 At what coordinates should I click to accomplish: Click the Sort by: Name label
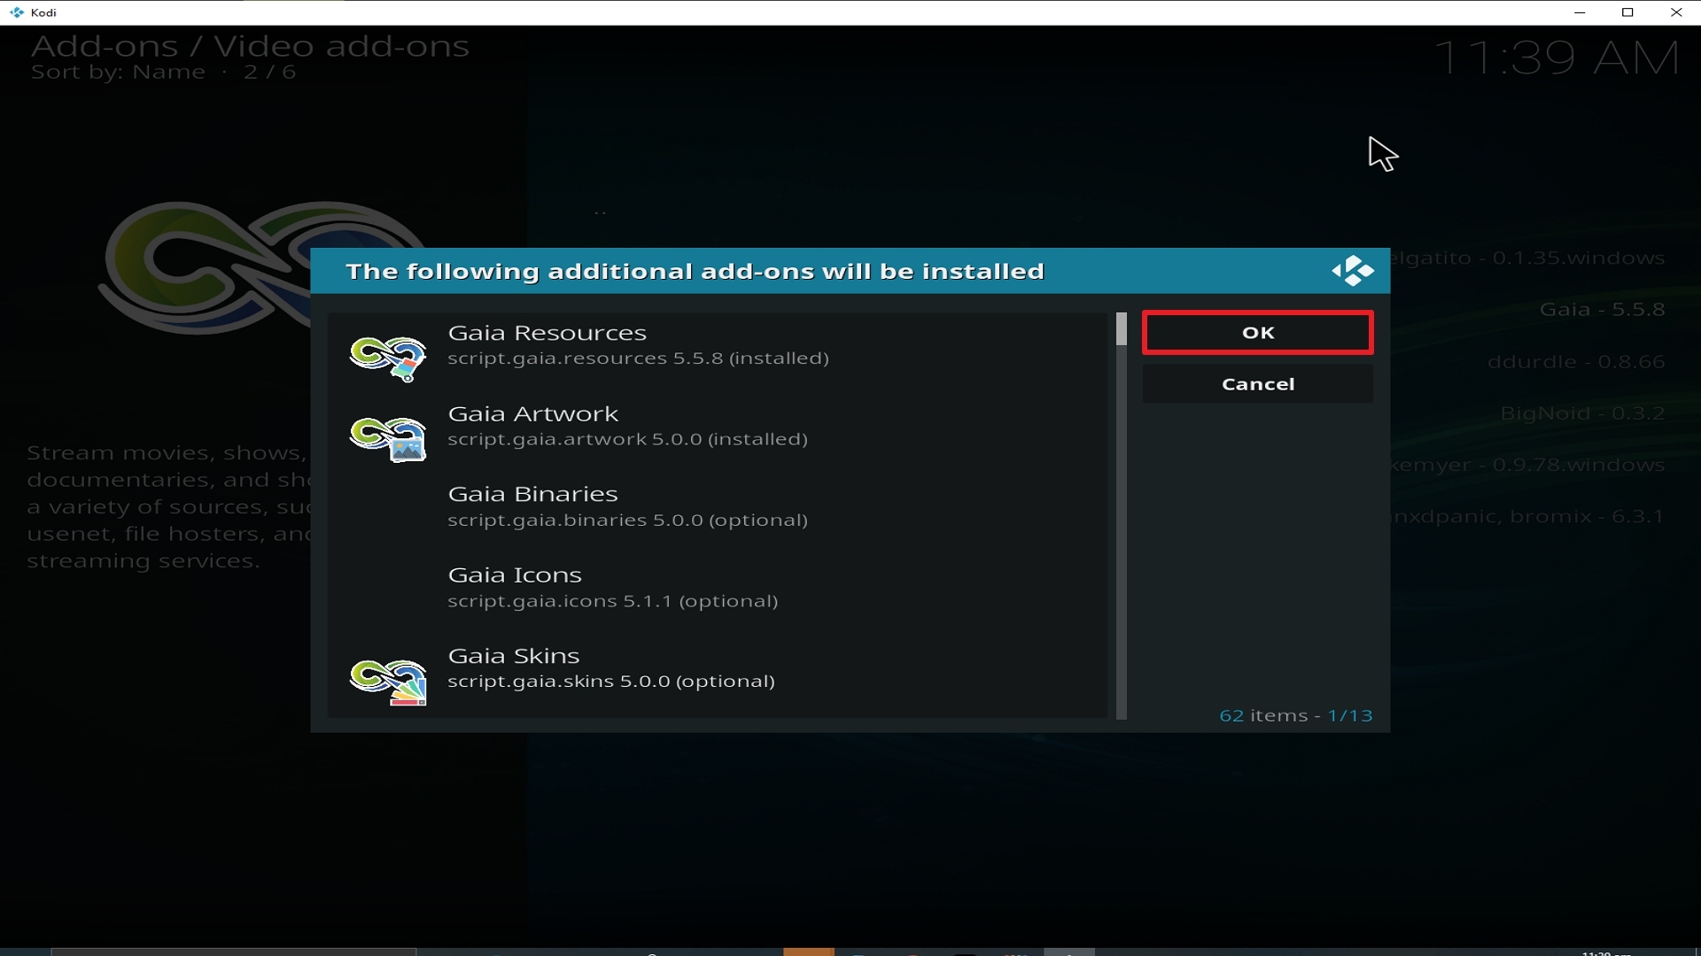[x=118, y=73]
